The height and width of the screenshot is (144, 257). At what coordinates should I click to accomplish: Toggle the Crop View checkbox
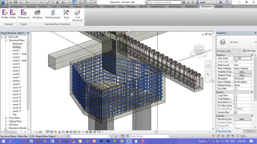[x=235, y=95]
